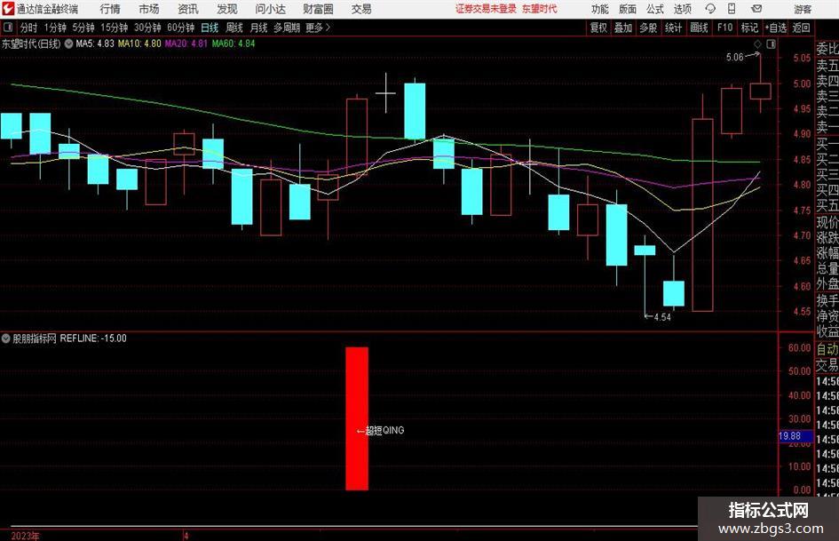Screen dimensions: 839x541
Task: Open the 发现 menu
Action: [227, 9]
